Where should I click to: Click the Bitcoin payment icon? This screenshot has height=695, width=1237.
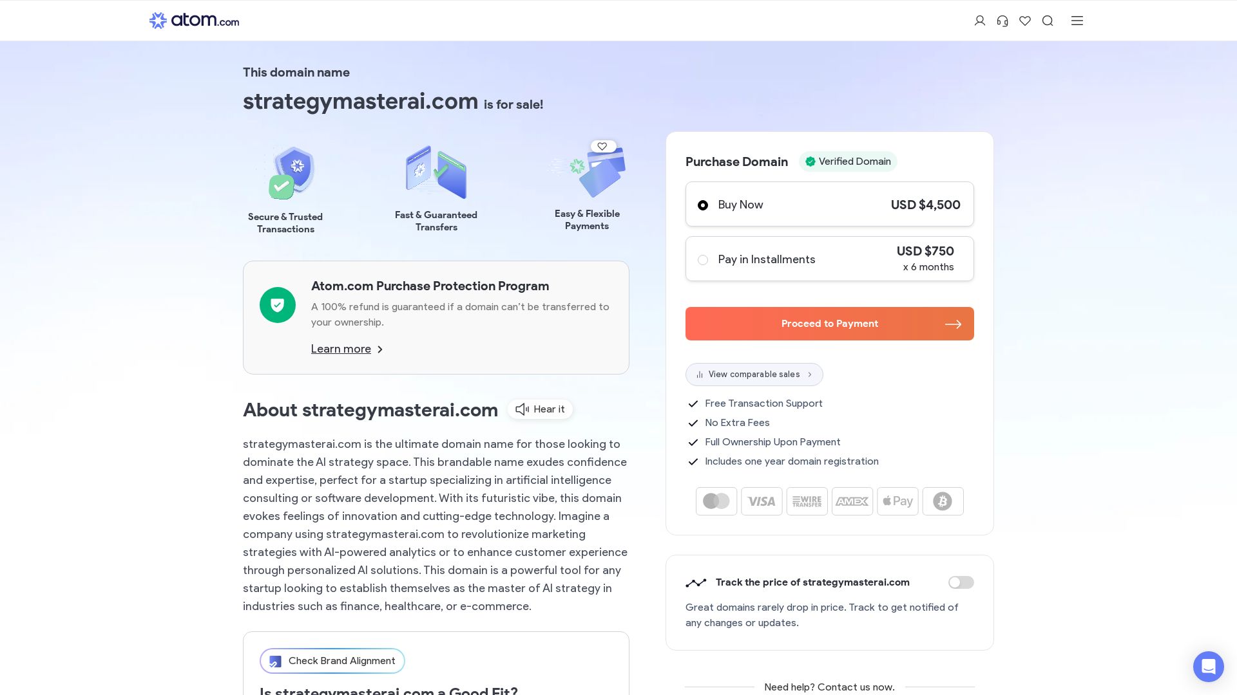[943, 501]
